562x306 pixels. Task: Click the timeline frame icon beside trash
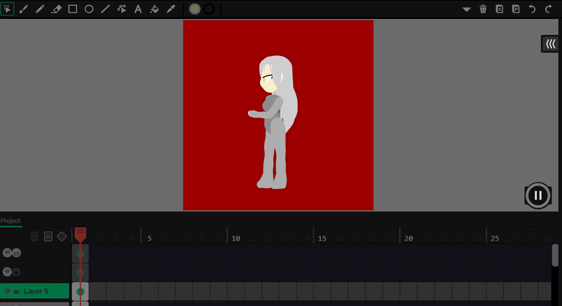(x=48, y=237)
